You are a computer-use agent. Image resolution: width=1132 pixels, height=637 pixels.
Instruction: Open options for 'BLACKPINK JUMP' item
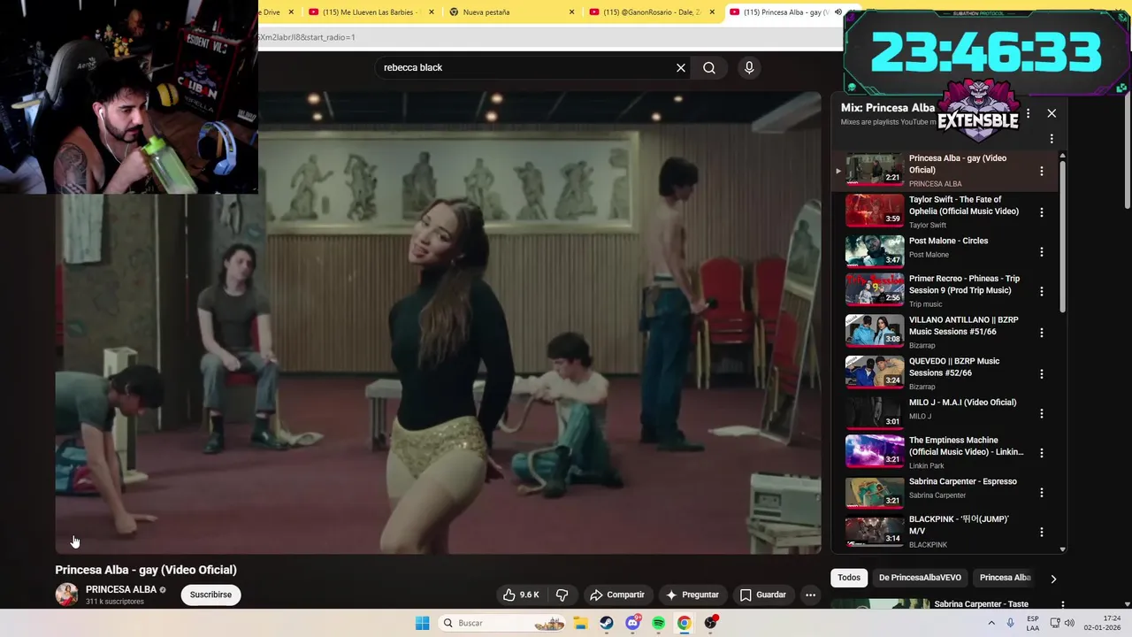(1041, 532)
